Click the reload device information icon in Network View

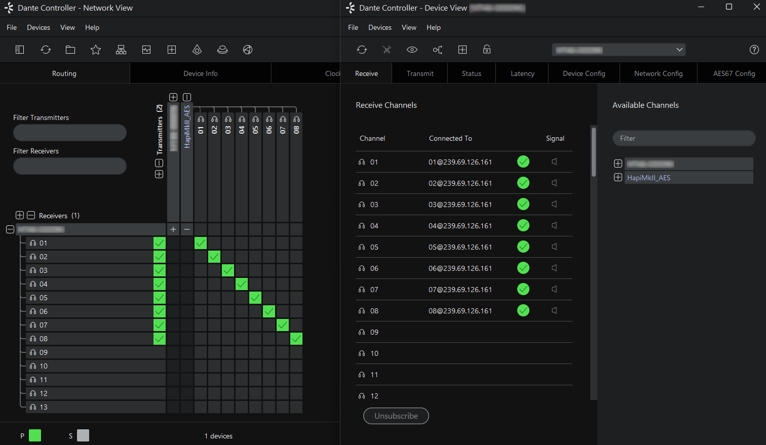coord(46,50)
